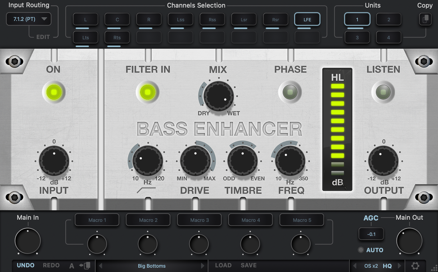Screen dimensions: 438x272
Task: Click left arrow to decrease oversampling
Action: 355,266
